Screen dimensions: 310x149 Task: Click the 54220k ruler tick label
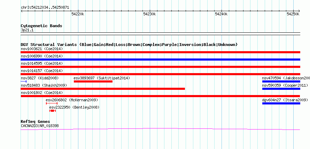78,14
